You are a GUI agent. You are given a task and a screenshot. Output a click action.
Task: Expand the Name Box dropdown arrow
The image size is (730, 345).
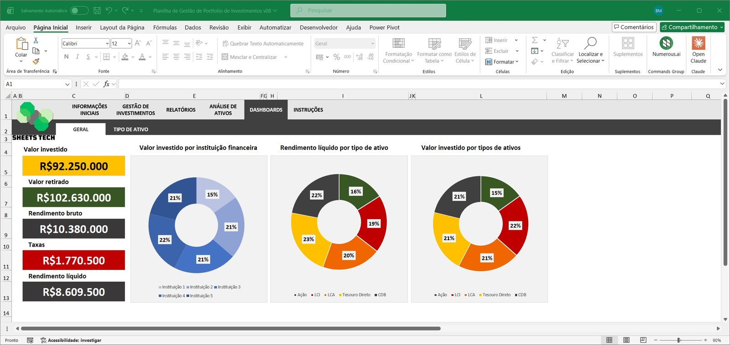coord(68,84)
